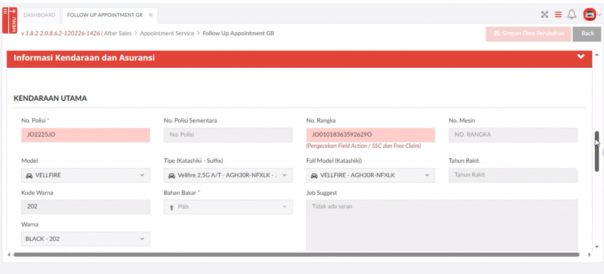Switch to the DASHBOARD tab
Image resolution: width=604 pixels, height=274 pixels.
point(40,15)
